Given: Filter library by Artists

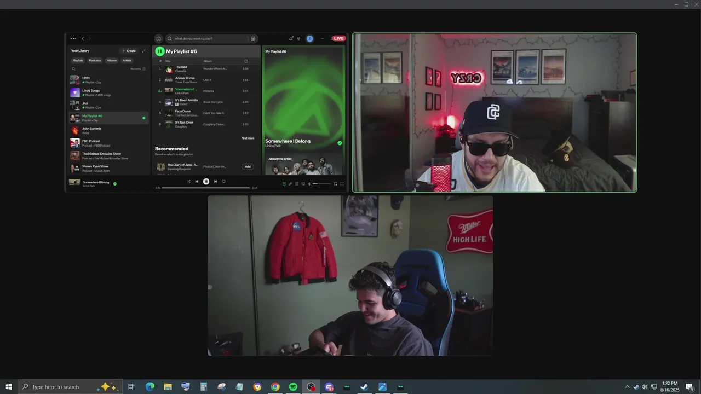Looking at the screenshot, I should pos(127,60).
